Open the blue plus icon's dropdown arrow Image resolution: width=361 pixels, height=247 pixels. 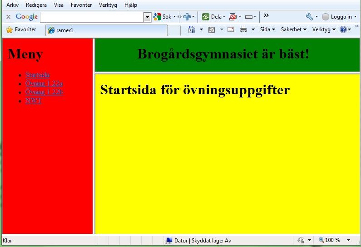click(193, 17)
